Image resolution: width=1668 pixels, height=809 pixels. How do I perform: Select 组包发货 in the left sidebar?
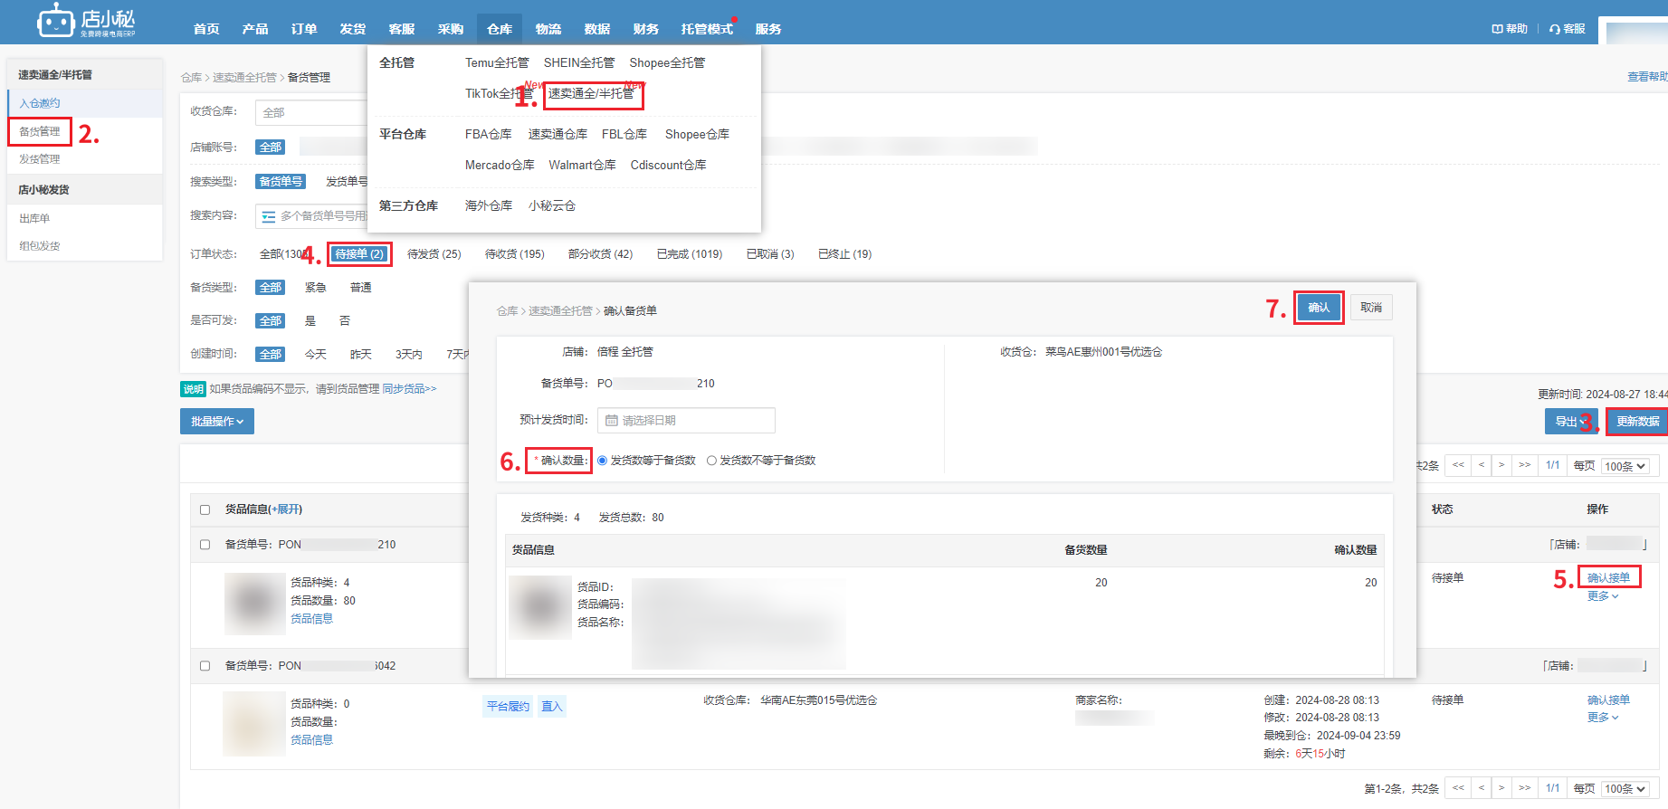click(40, 246)
